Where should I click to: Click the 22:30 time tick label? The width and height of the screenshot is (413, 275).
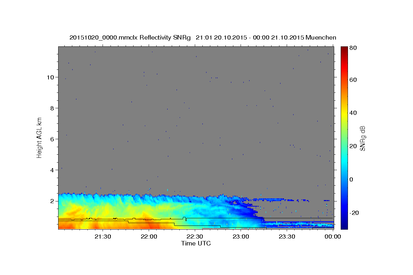click(x=195, y=236)
